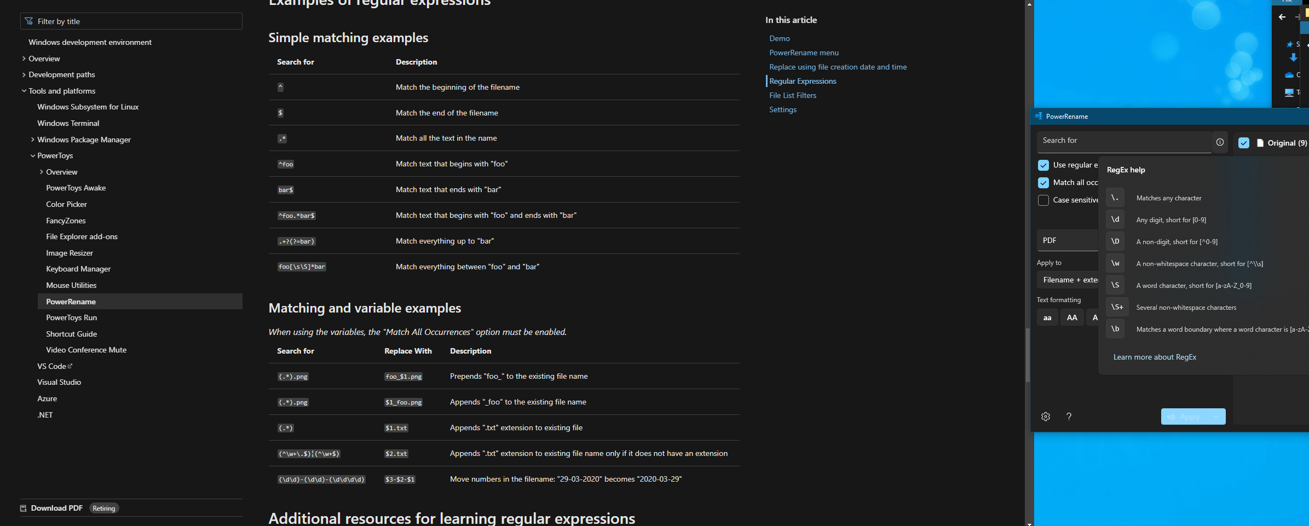Uncheck the Use regular expressions option
The image size is (1309, 526).
(1043, 165)
